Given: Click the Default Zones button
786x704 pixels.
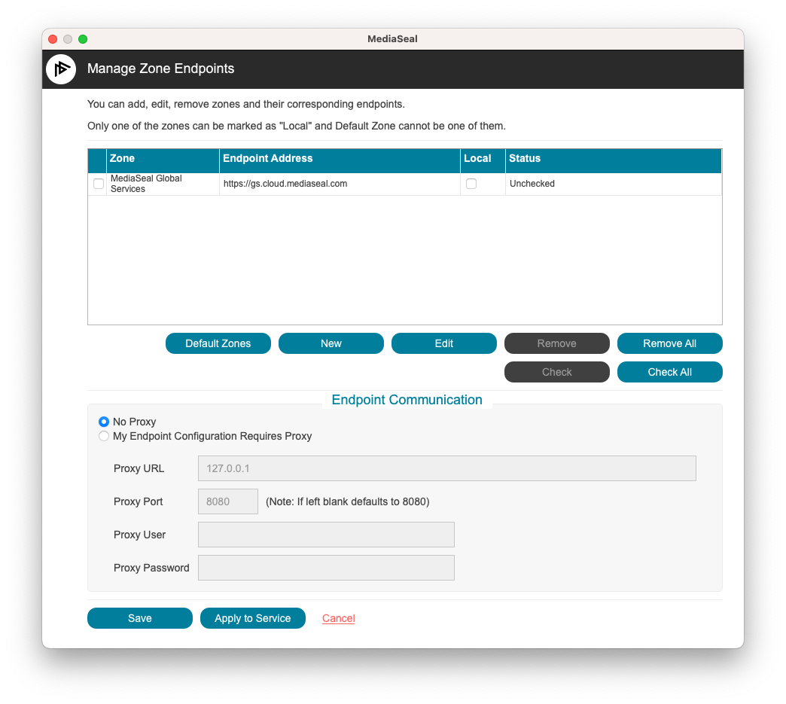Looking at the screenshot, I should [x=218, y=343].
